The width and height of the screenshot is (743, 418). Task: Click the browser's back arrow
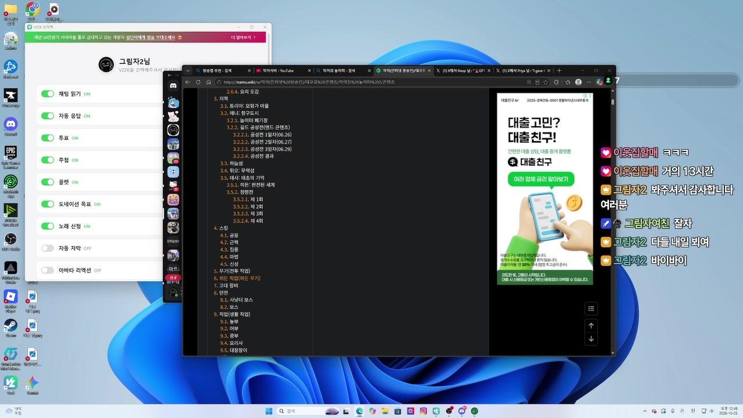click(187, 82)
